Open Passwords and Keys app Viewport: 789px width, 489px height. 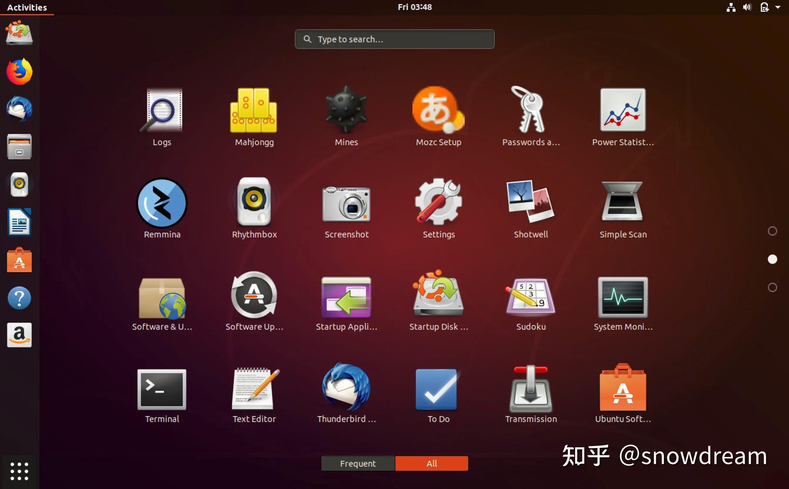pos(531,116)
